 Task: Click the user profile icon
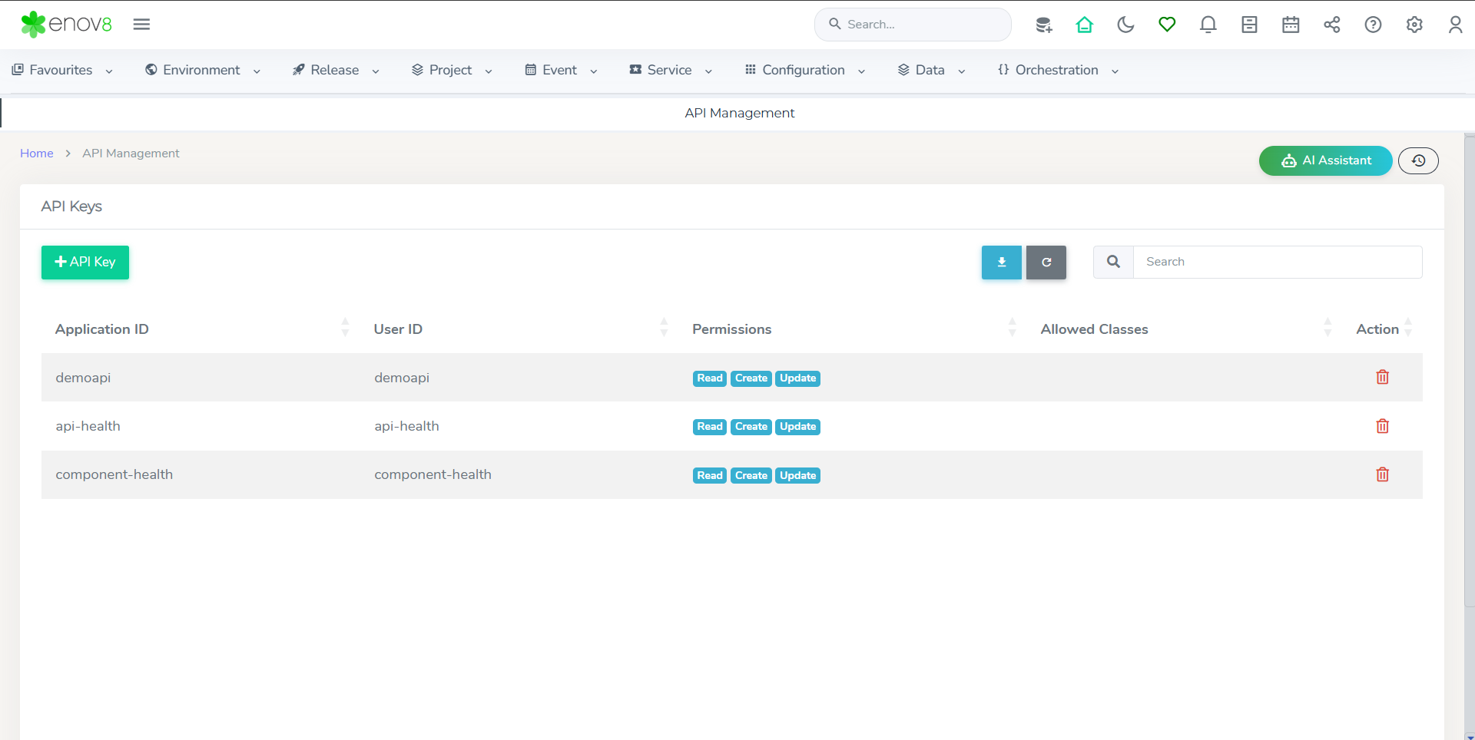click(x=1455, y=25)
